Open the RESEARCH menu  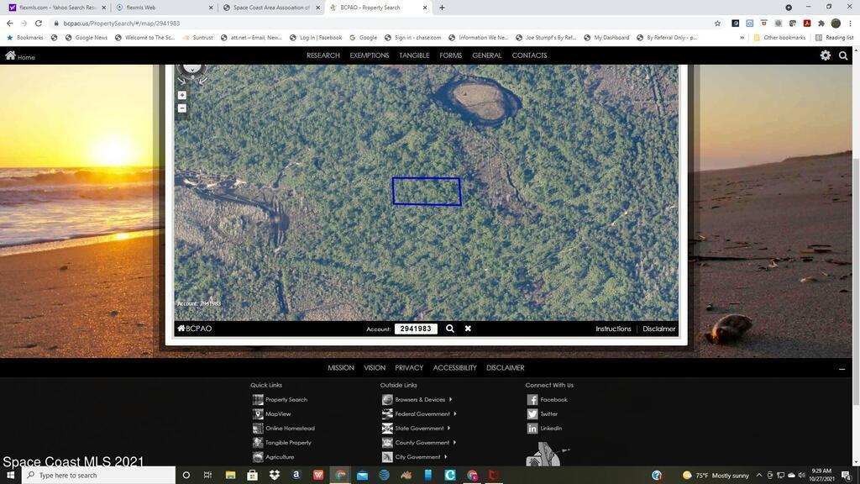[x=322, y=55]
